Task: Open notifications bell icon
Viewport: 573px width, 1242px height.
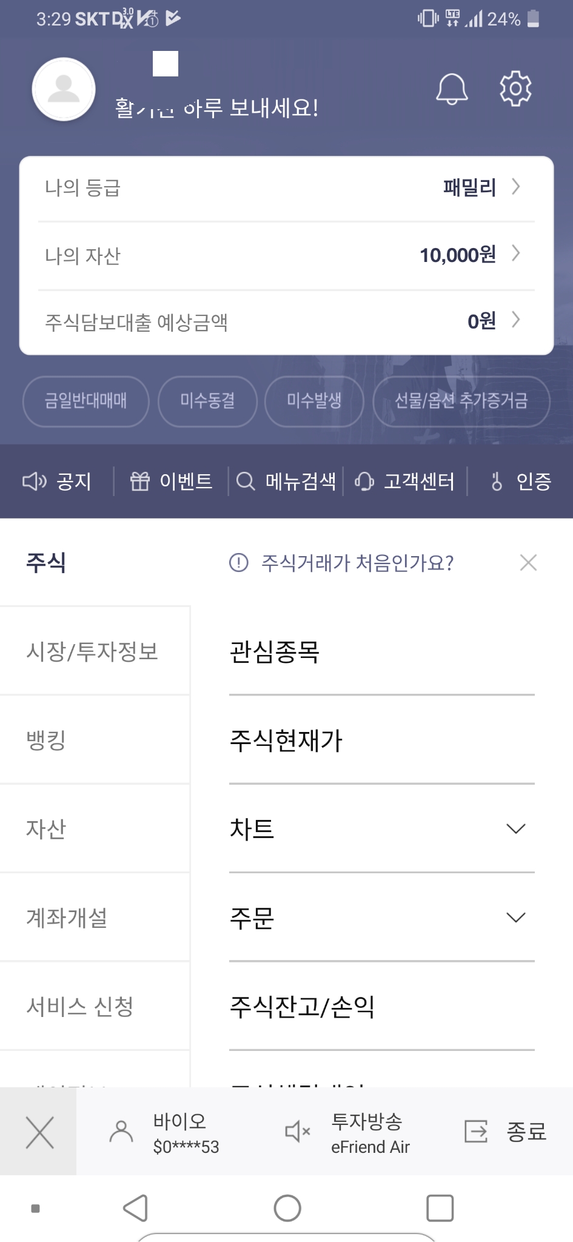Action: (452, 89)
